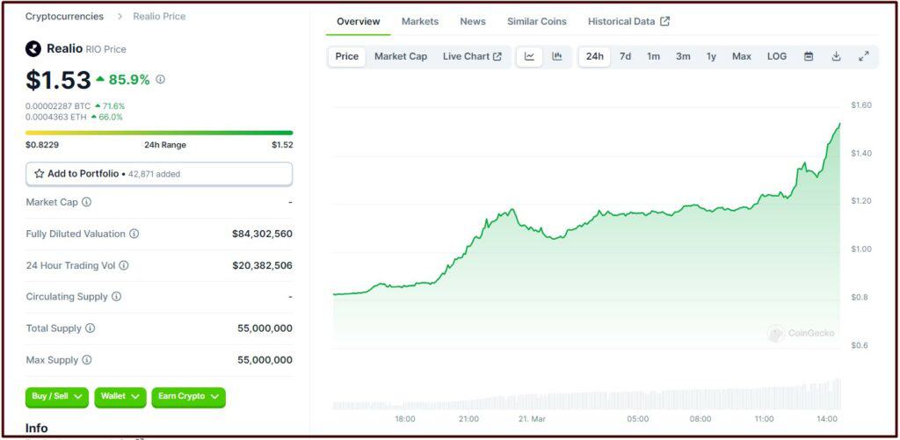The height and width of the screenshot is (440, 900).
Task: Click the $1.53 price value
Action: click(58, 80)
